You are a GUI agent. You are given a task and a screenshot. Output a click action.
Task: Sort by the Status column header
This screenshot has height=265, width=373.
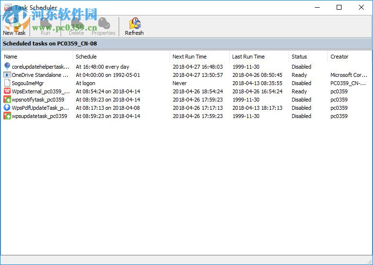point(299,57)
